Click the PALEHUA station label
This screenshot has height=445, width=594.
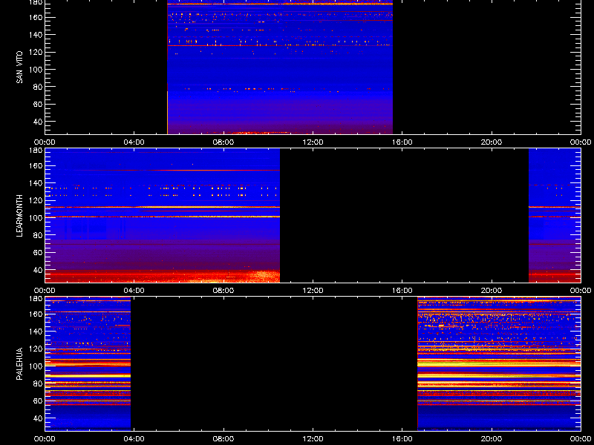tap(20, 363)
